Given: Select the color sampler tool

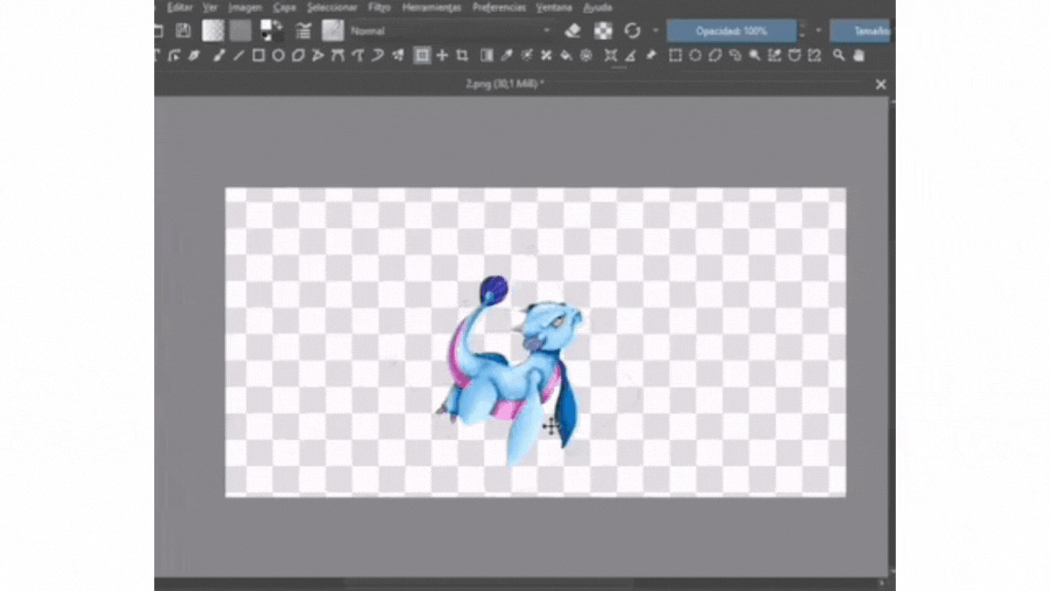Looking at the screenshot, I should pos(507,55).
